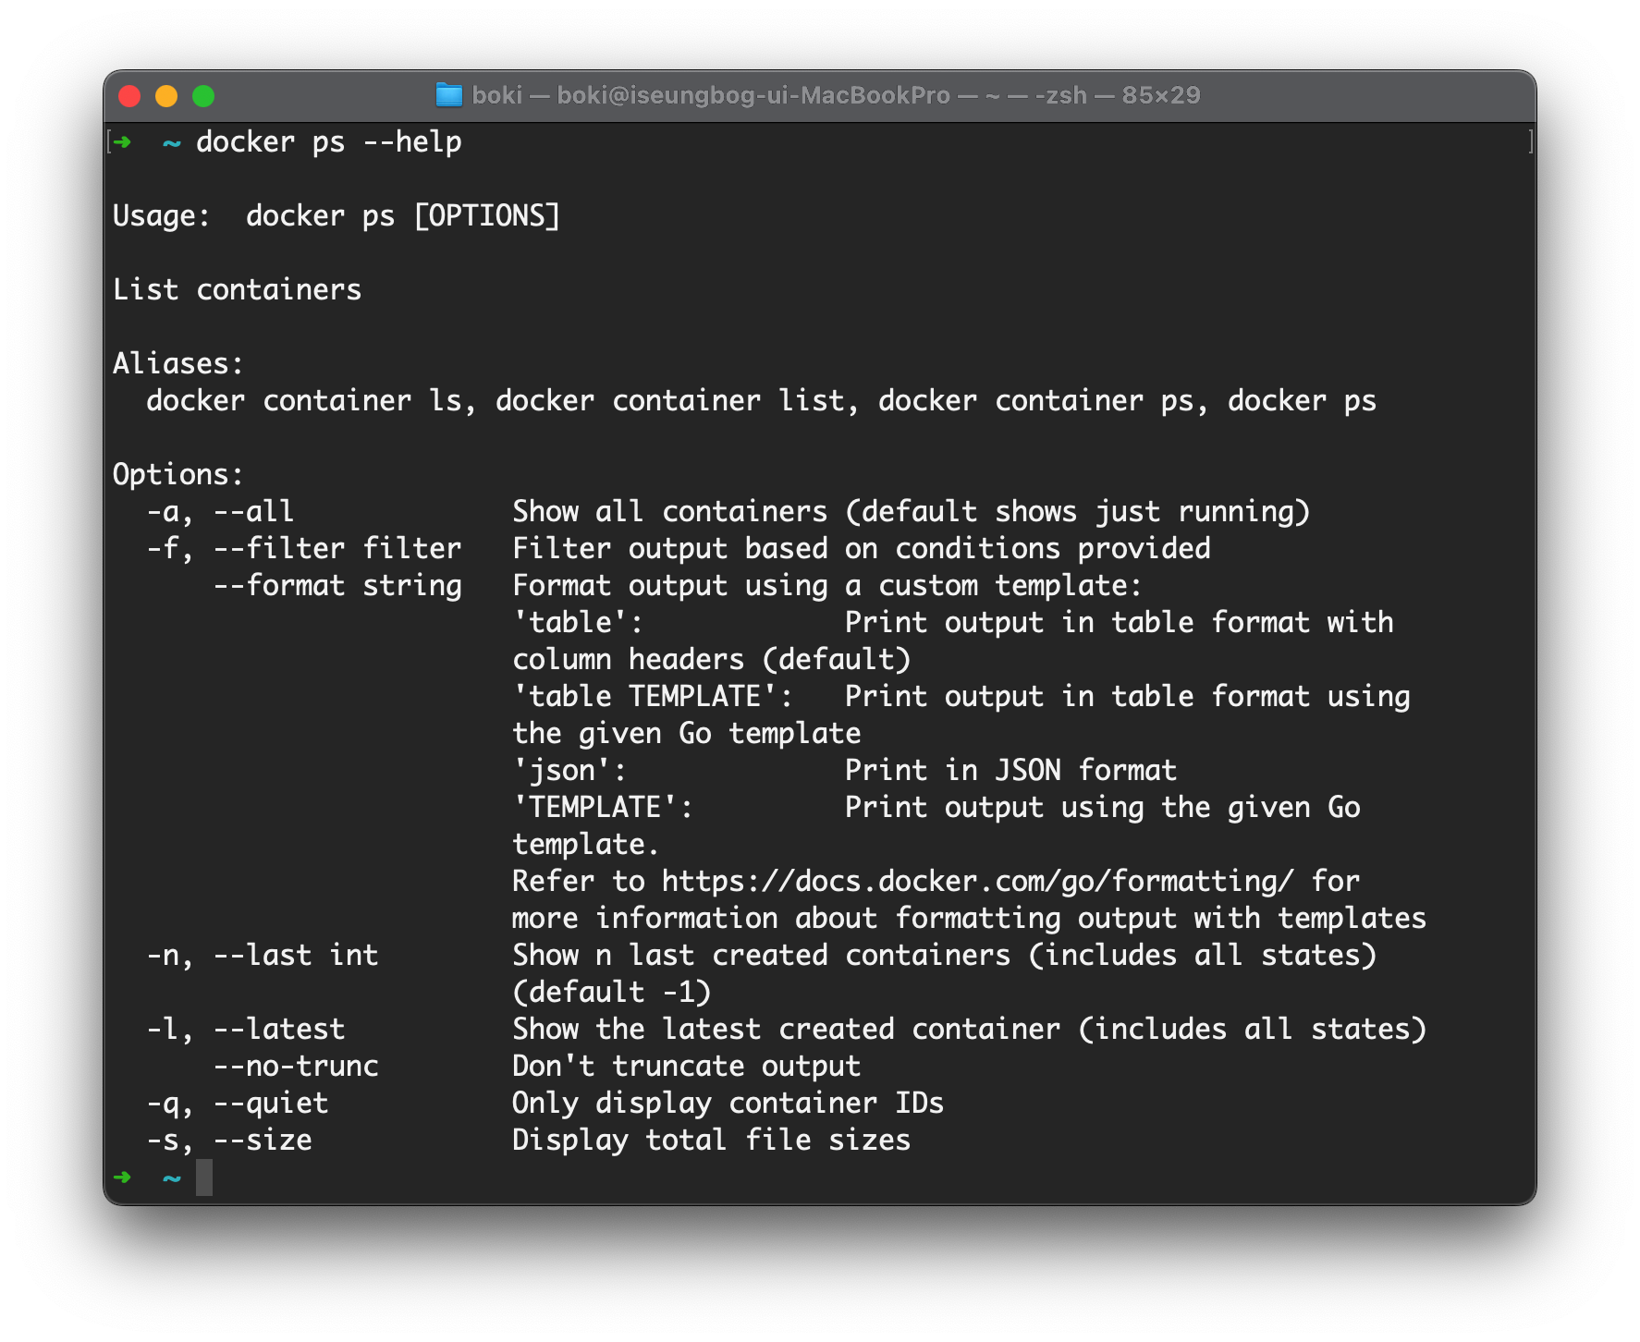Click the terminal window title text
The image size is (1640, 1342).
836,95
